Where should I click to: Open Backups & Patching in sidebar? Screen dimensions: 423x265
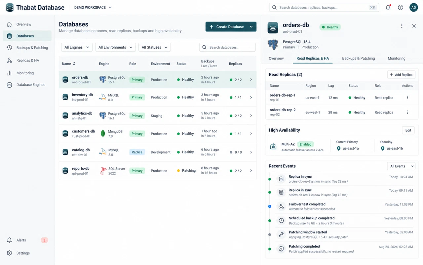pyautogui.click(x=27, y=48)
